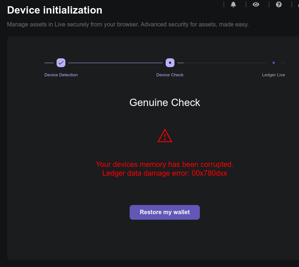Click the Ledger Live step label
This screenshot has height=267, width=299.
[273, 75]
